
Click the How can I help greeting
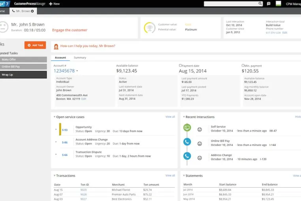88,46
